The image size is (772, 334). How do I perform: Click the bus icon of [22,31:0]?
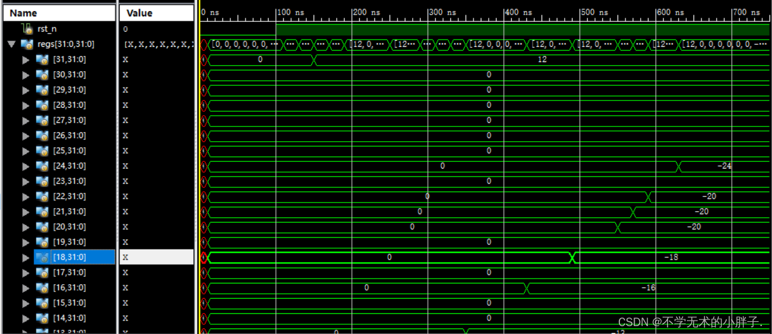click(x=41, y=196)
